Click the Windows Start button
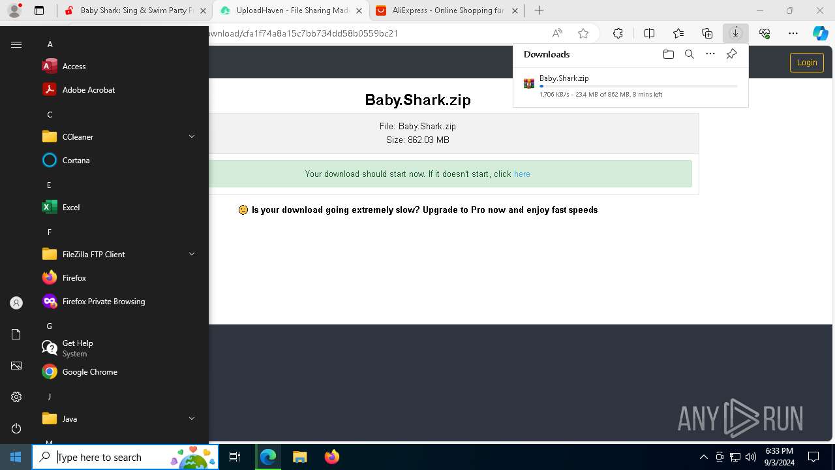Screen dimensions: 835x470 tap(16, 457)
